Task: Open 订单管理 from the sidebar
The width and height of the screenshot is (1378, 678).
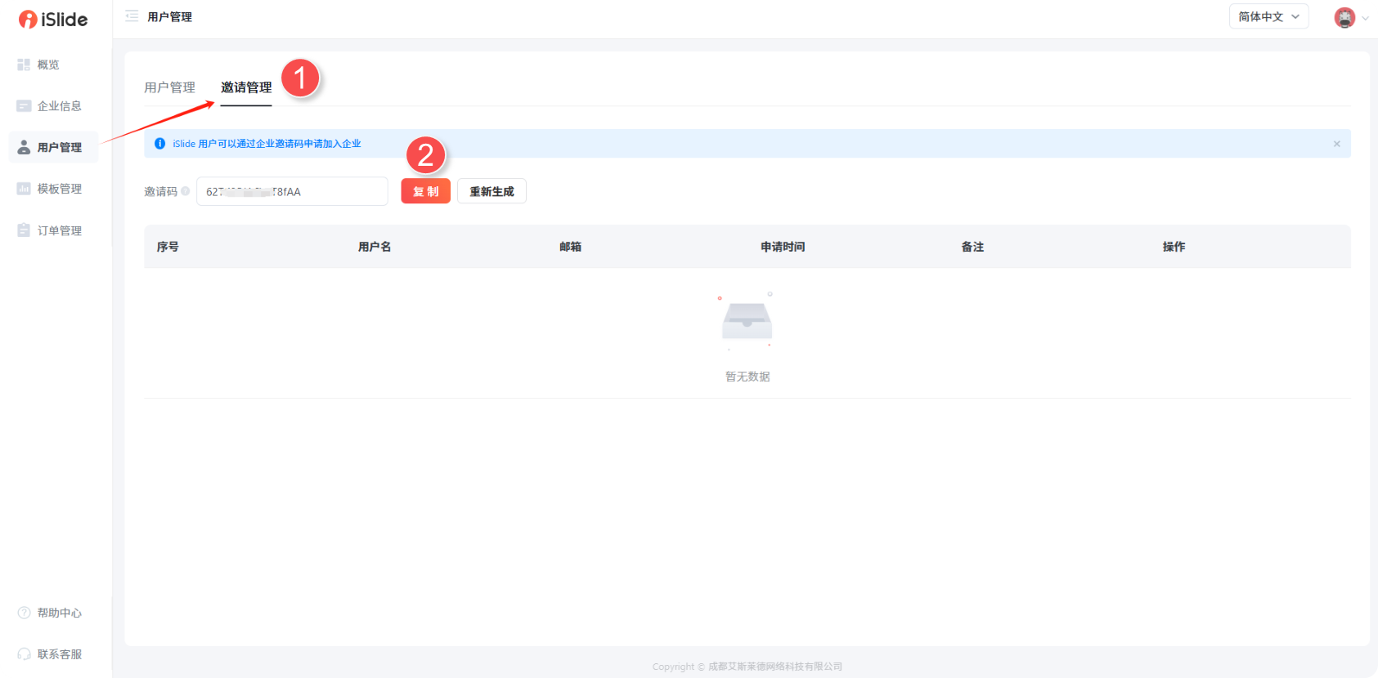Action: (x=58, y=231)
